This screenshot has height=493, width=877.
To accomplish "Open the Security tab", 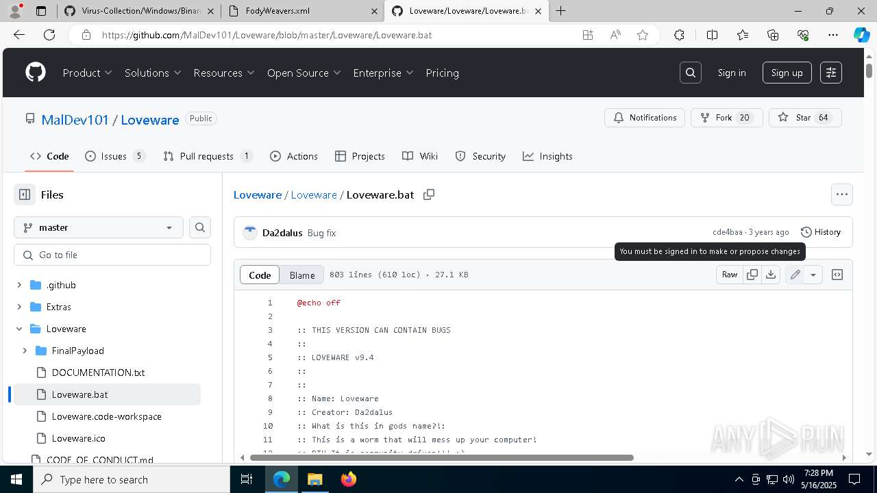I will click(x=480, y=156).
